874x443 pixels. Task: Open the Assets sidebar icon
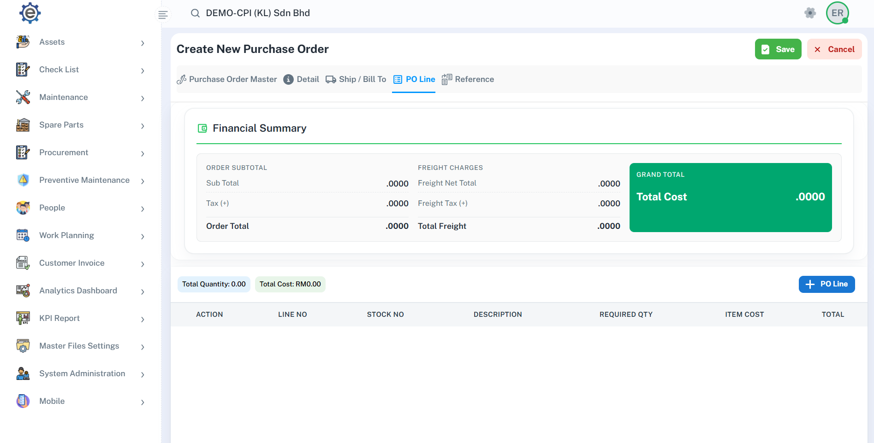click(x=23, y=42)
